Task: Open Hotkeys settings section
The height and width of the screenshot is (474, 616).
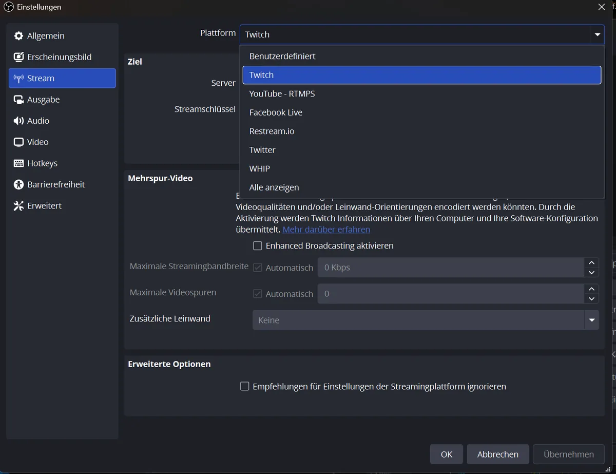Action: pyautogui.click(x=62, y=163)
